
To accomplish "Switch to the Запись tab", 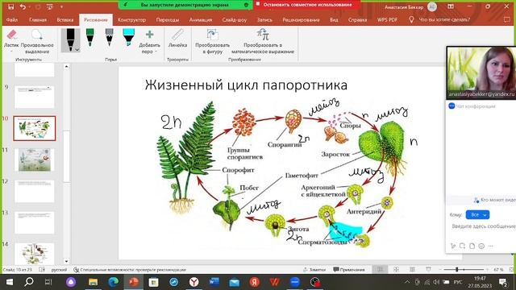I will pyautogui.click(x=264, y=19).
